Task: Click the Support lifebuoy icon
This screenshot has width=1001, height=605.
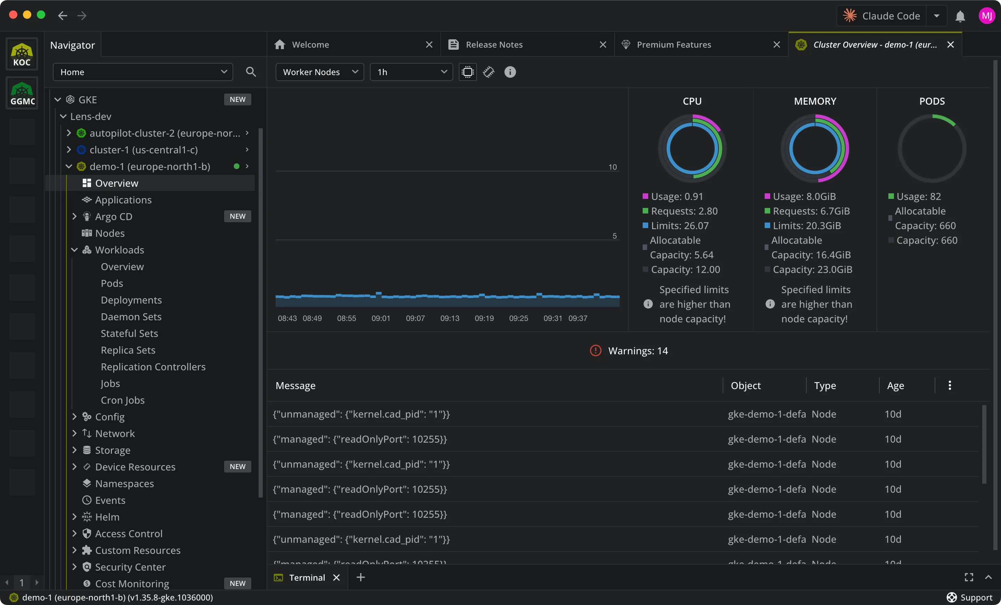Action: tap(951, 597)
